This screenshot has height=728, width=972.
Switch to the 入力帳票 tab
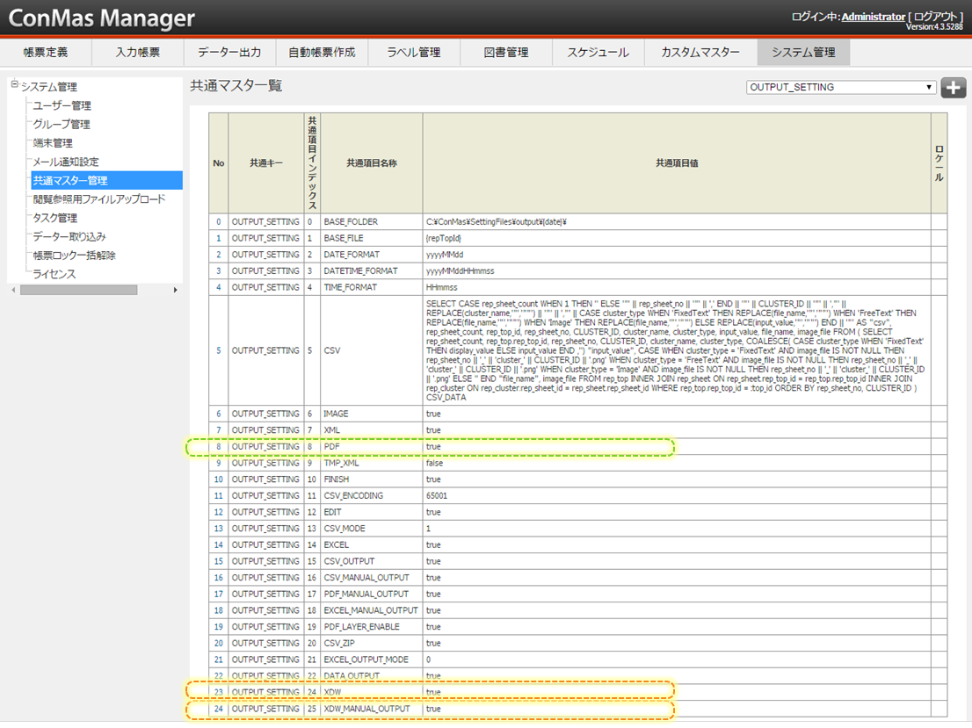tap(138, 53)
